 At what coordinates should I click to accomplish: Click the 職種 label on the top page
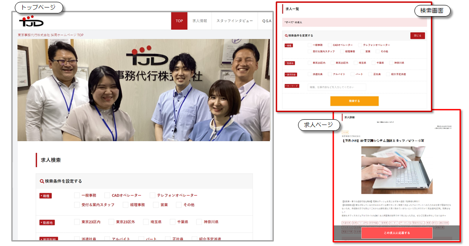46,196
